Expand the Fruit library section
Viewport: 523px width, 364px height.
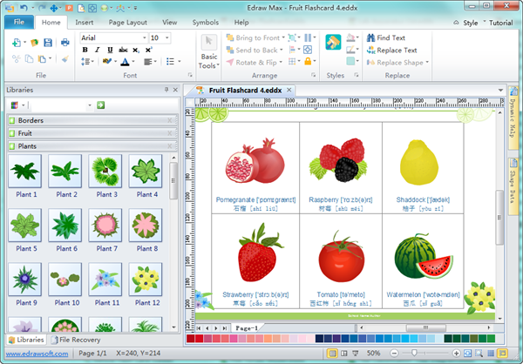92,133
